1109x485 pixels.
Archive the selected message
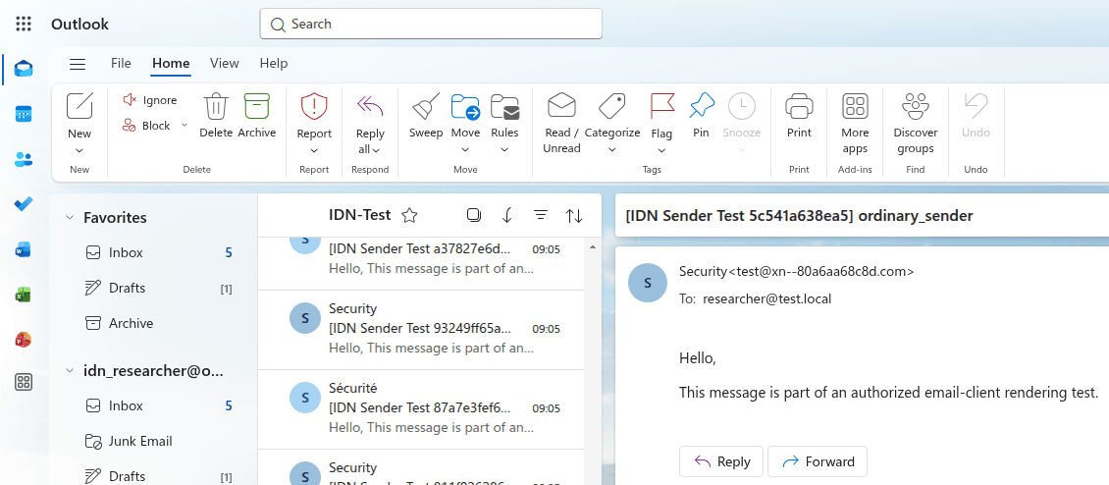257,116
